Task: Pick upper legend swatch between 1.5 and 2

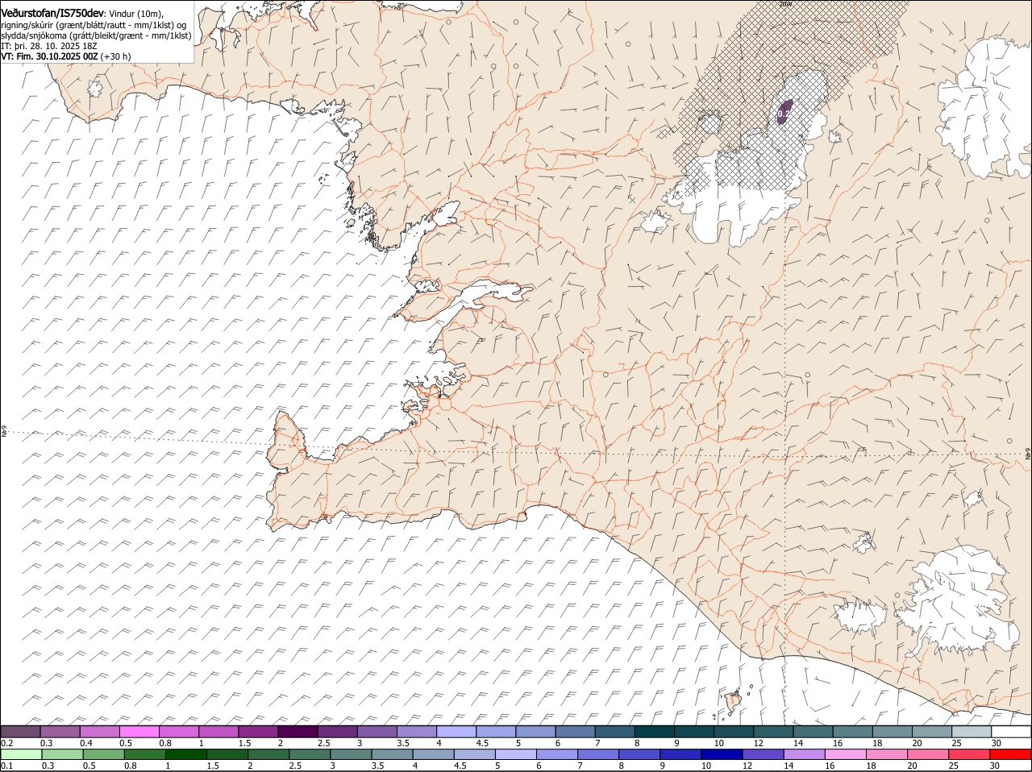Action: 258,732
